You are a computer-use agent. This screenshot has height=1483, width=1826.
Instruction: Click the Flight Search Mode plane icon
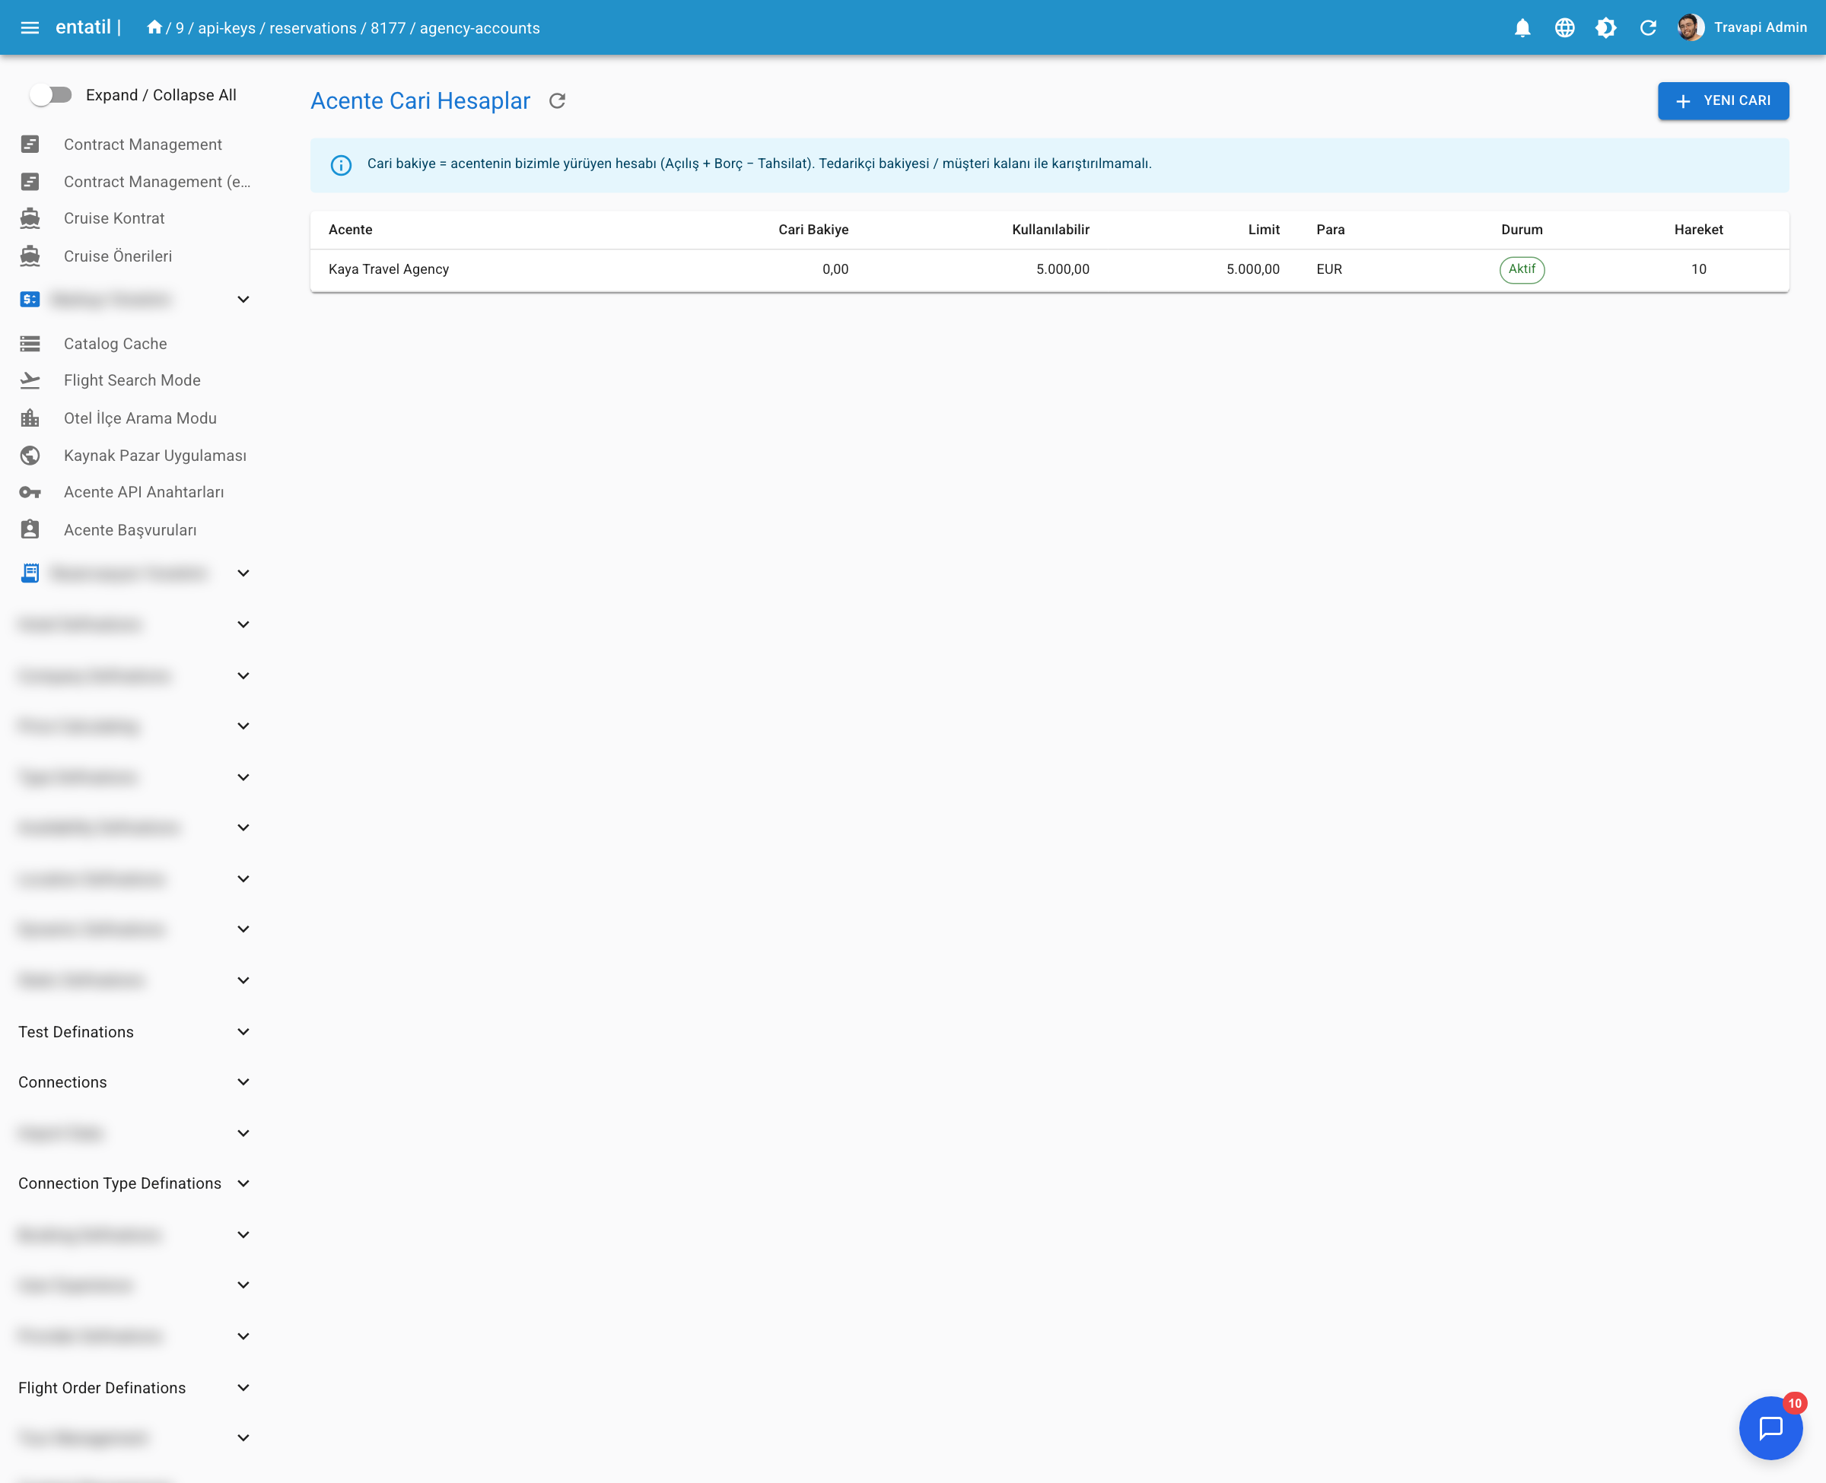(30, 380)
